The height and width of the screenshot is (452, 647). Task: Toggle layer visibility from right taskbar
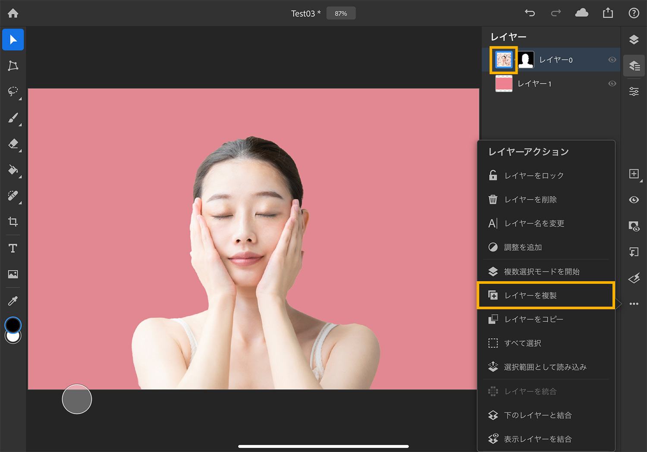pyautogui.click(x=634, y=200)
